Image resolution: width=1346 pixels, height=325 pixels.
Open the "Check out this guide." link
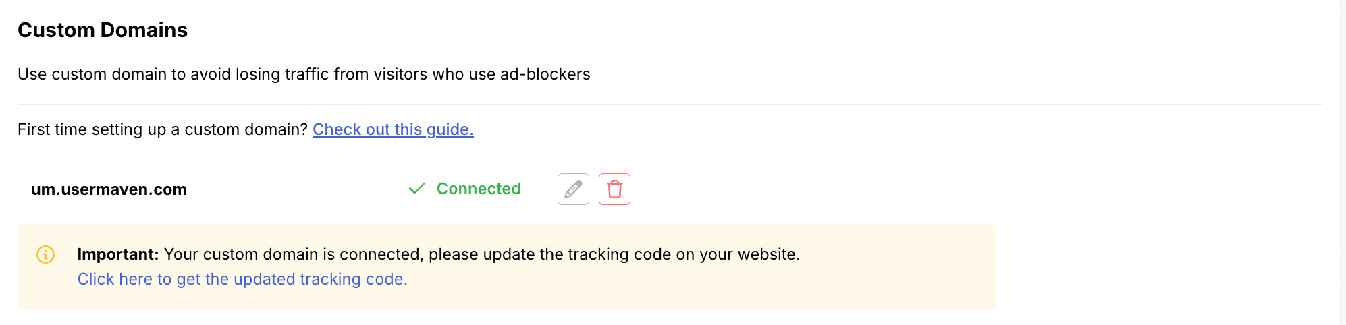click(393, 129)
